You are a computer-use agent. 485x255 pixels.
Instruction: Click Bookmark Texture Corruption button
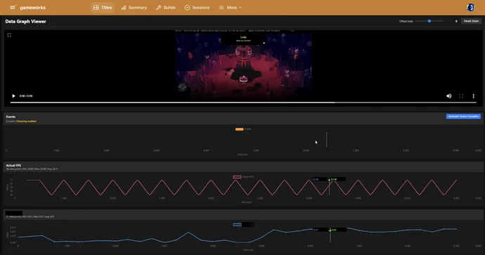463,116
